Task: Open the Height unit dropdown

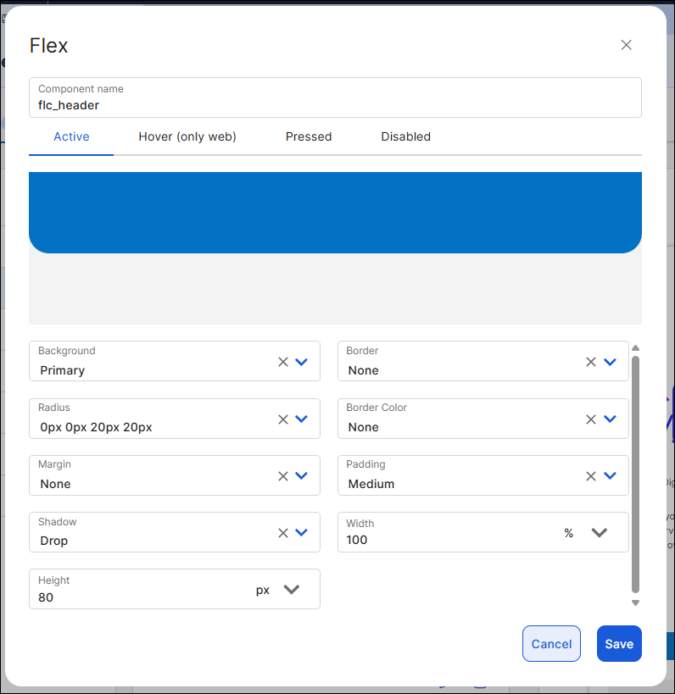Action: point(291,589)
